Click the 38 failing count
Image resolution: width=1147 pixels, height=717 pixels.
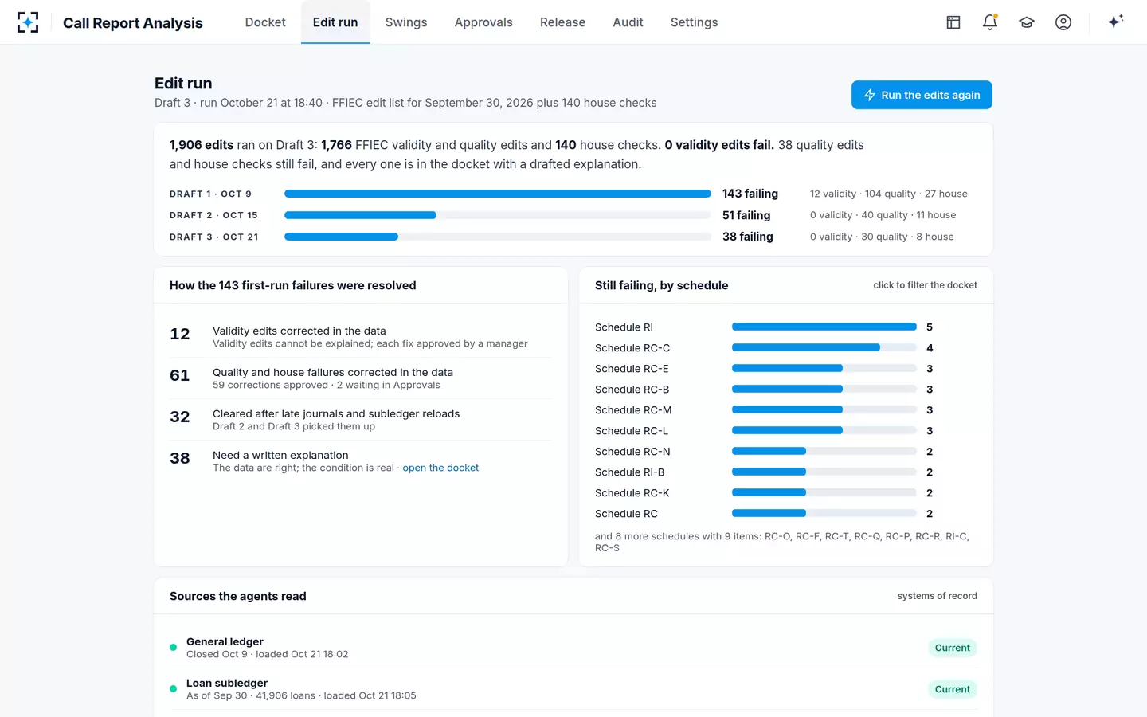point(748,237)
